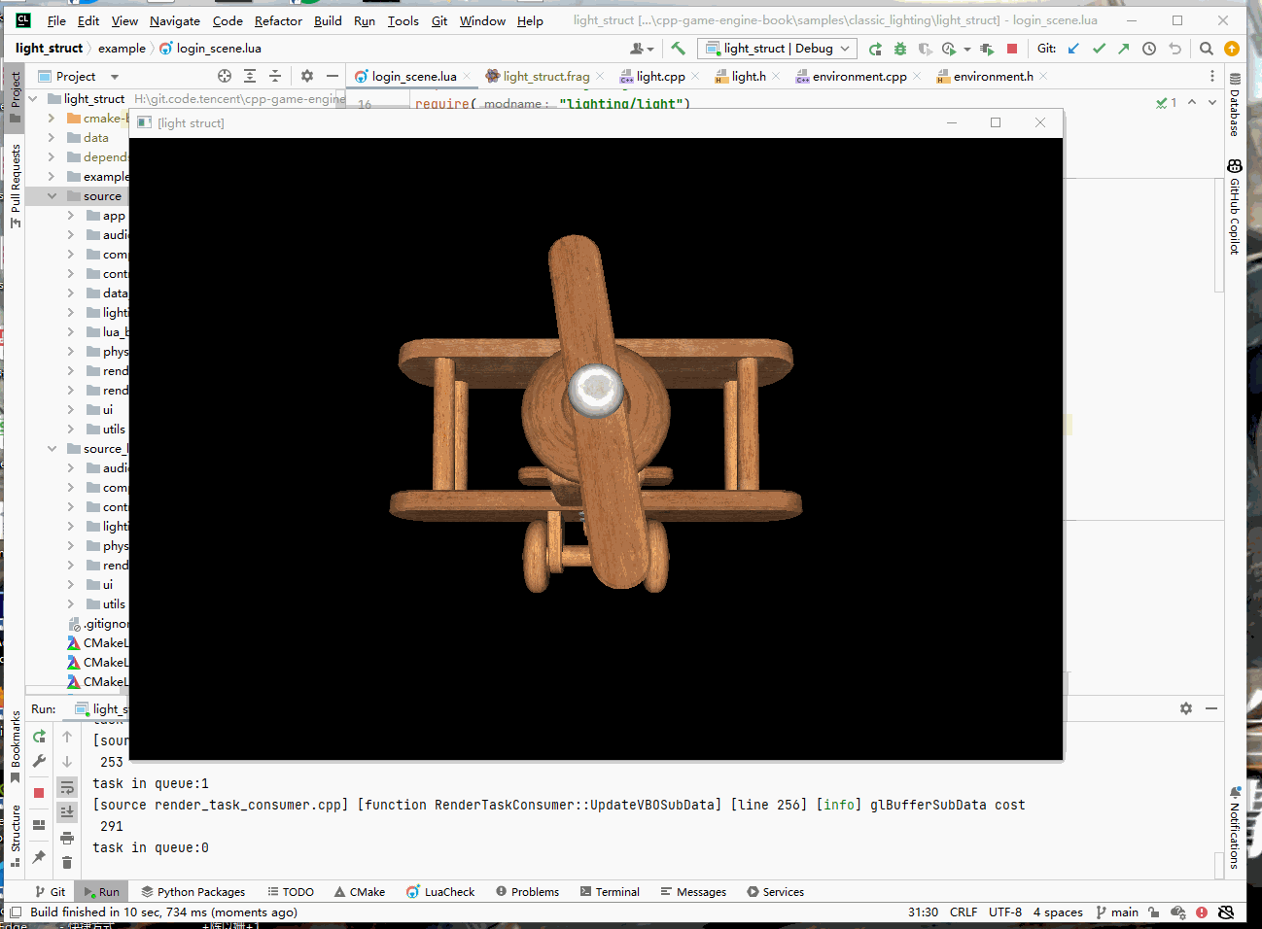Image resolution: width=1262 pixels, height=929 pixels.
Task: Open the light_struct | Debug configuration dropdown
Action: point(779,49)
